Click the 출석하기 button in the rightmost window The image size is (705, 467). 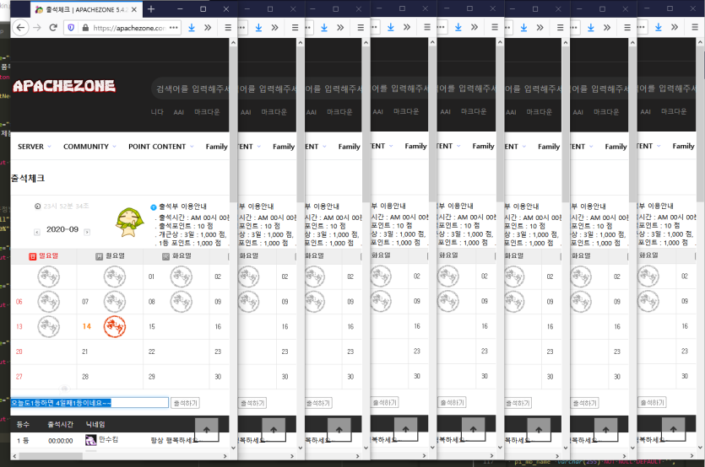(653, 403)
